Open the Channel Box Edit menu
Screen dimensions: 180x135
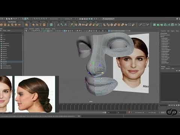168,31
